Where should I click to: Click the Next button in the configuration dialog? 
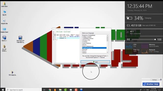[95, 62]
